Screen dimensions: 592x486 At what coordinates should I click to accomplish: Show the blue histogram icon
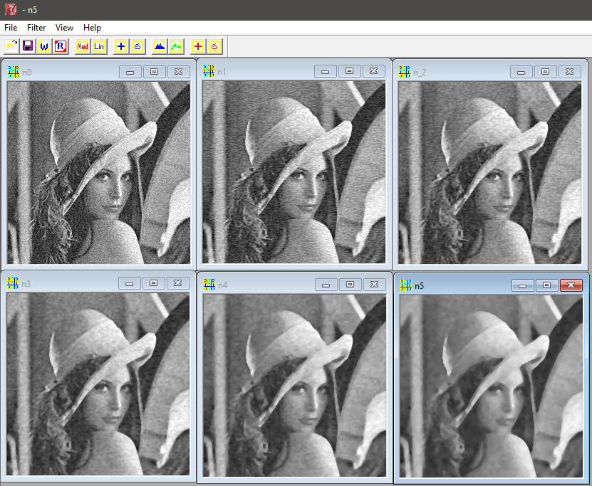point(160,46)
